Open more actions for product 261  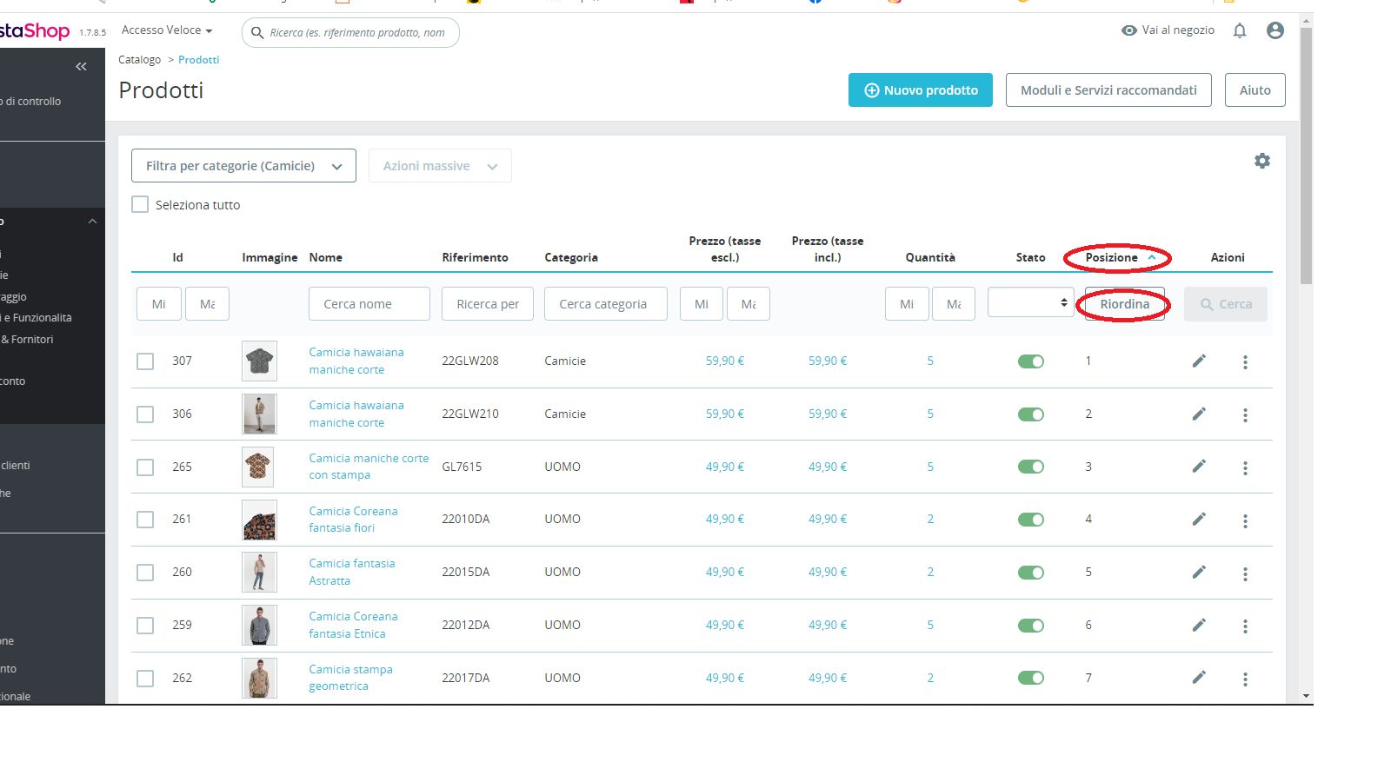click(1245, 521)
